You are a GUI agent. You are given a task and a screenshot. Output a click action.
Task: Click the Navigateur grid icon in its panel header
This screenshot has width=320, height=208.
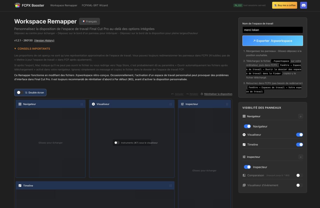(x=20, y=104)
